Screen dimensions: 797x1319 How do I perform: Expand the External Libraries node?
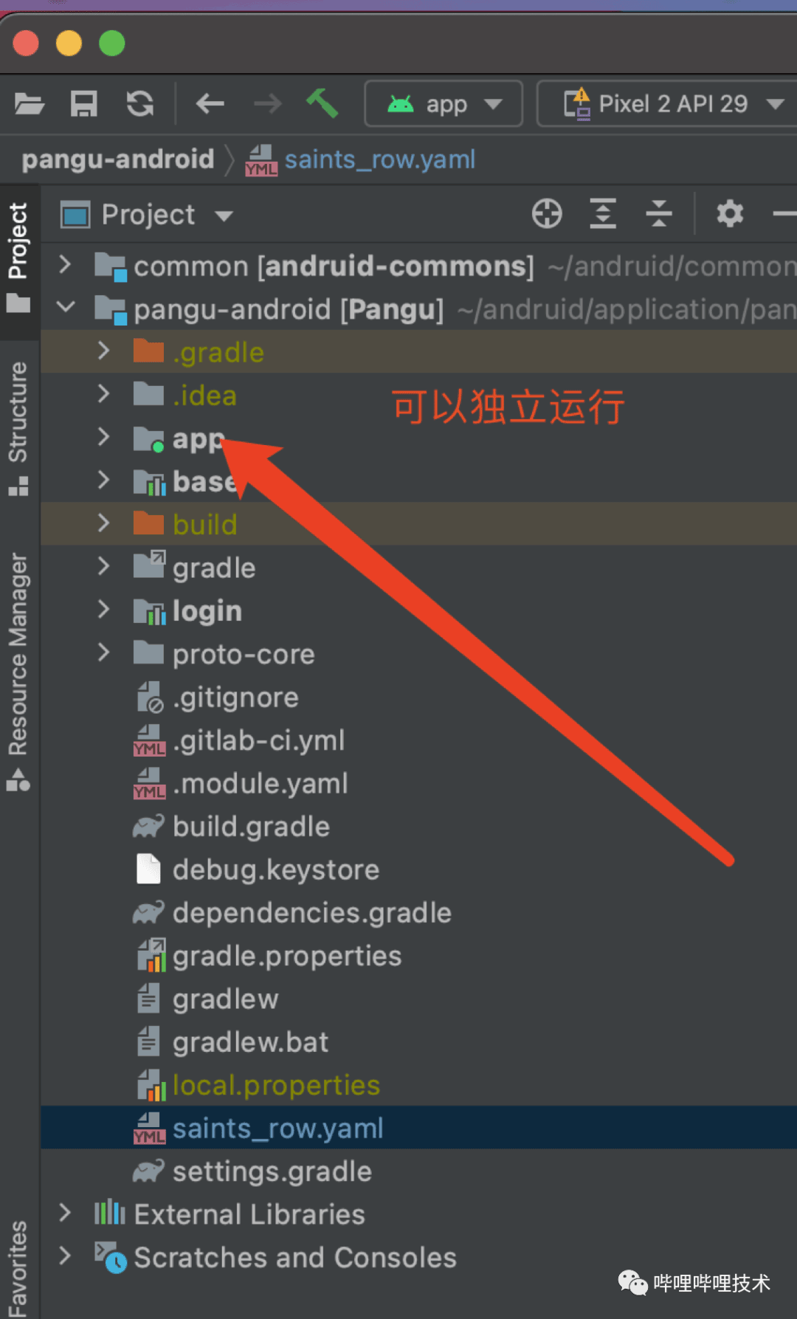65,1213
